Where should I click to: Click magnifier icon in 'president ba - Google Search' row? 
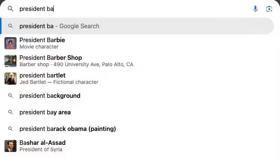click(x=11, y=26)
